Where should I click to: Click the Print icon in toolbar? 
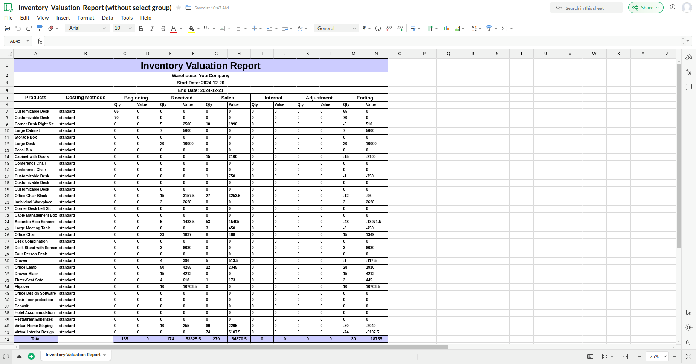tap(7, 28)
